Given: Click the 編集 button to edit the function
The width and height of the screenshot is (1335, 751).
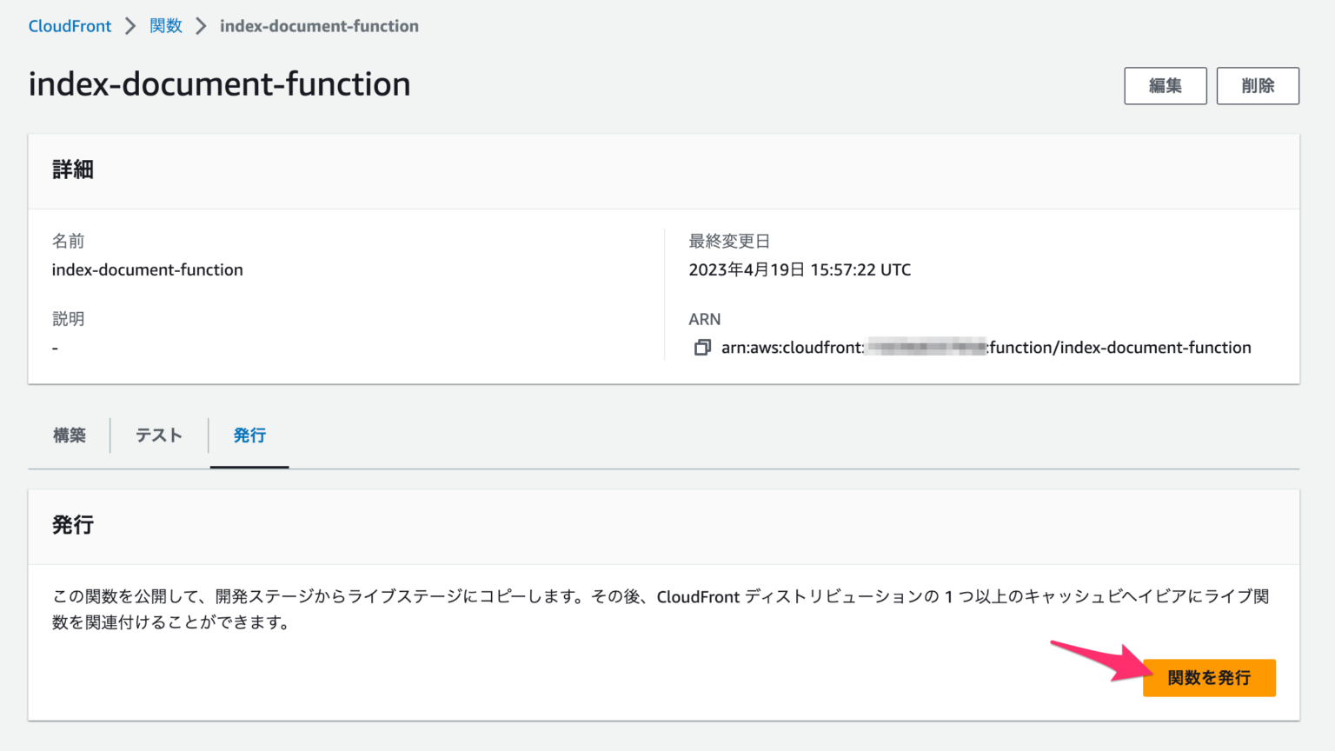Looking at the screenshot, I should pos(1165,85).
